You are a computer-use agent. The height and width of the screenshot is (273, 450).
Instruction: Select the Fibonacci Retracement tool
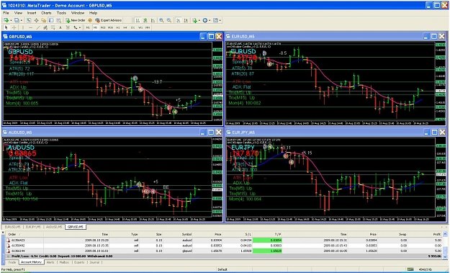[x=53, y=27]
